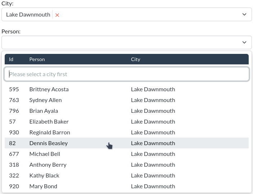
Task: Remove the Lake Dawnmouth city selection
Action: point(57,15)
